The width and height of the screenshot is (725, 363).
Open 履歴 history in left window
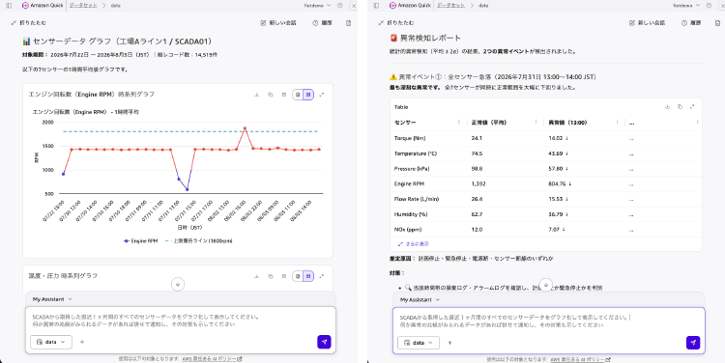point(322,22)
